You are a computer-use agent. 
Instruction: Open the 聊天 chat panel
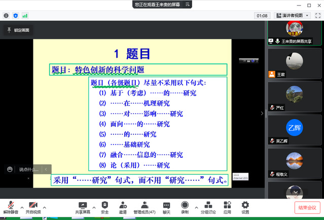pos(166,207)
